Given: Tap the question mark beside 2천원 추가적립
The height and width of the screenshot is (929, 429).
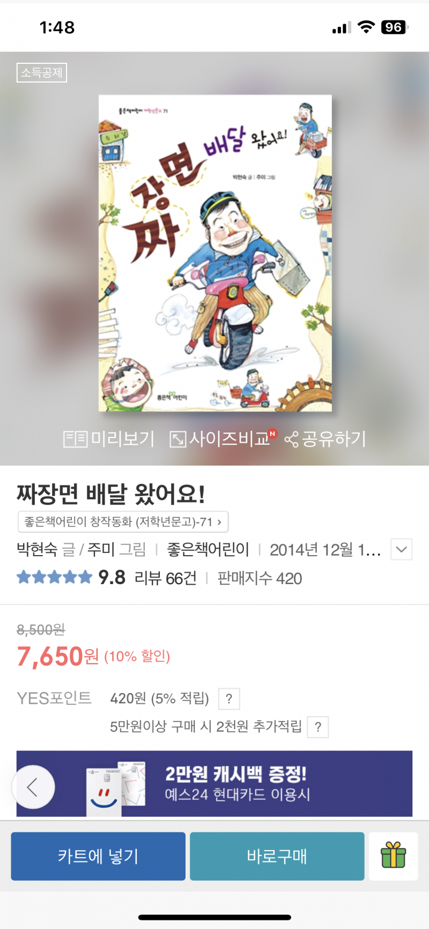Looking at the screenshot, I should [318, 727].
